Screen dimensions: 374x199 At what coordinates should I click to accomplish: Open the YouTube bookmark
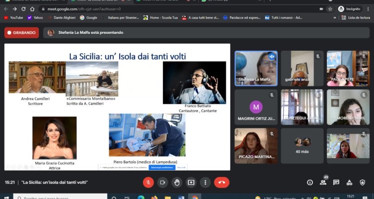tap(13, 17)
